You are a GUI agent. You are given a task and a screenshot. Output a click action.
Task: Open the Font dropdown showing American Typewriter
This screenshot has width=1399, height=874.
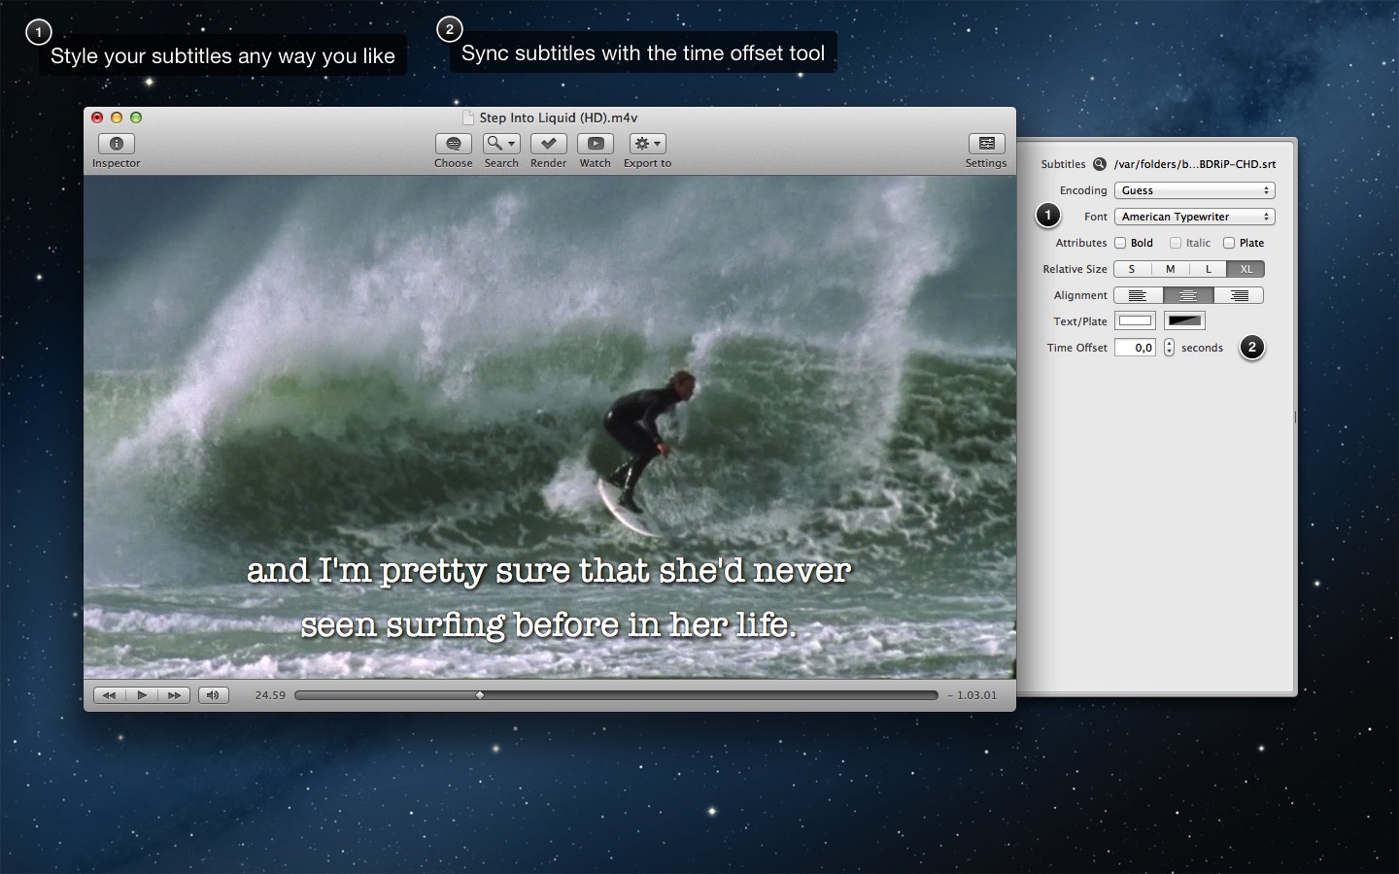point(1194,217)
